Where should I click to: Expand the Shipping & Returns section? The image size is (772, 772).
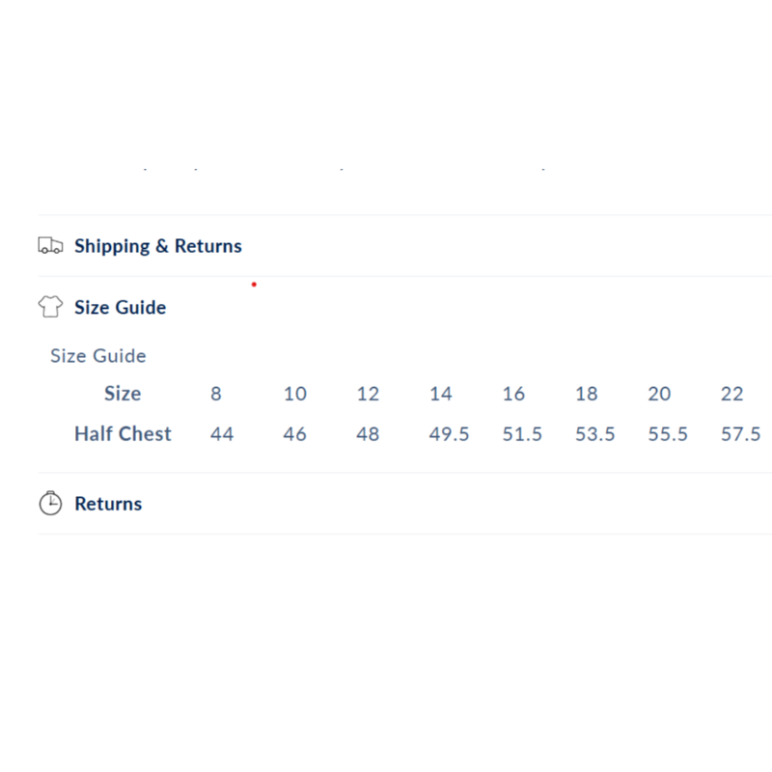[x=158, y=246]
